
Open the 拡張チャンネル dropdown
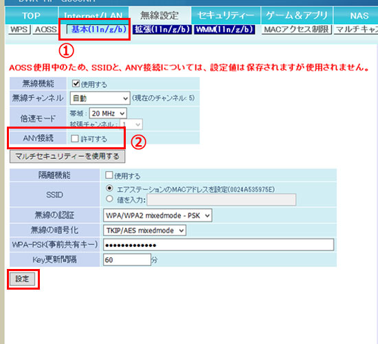coord(131,125)
